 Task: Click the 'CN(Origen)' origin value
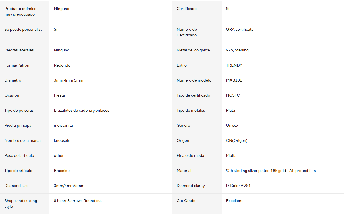237,140
